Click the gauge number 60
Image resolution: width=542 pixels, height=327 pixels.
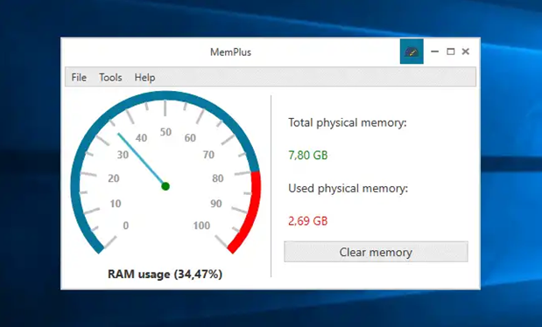coord(190,138)
